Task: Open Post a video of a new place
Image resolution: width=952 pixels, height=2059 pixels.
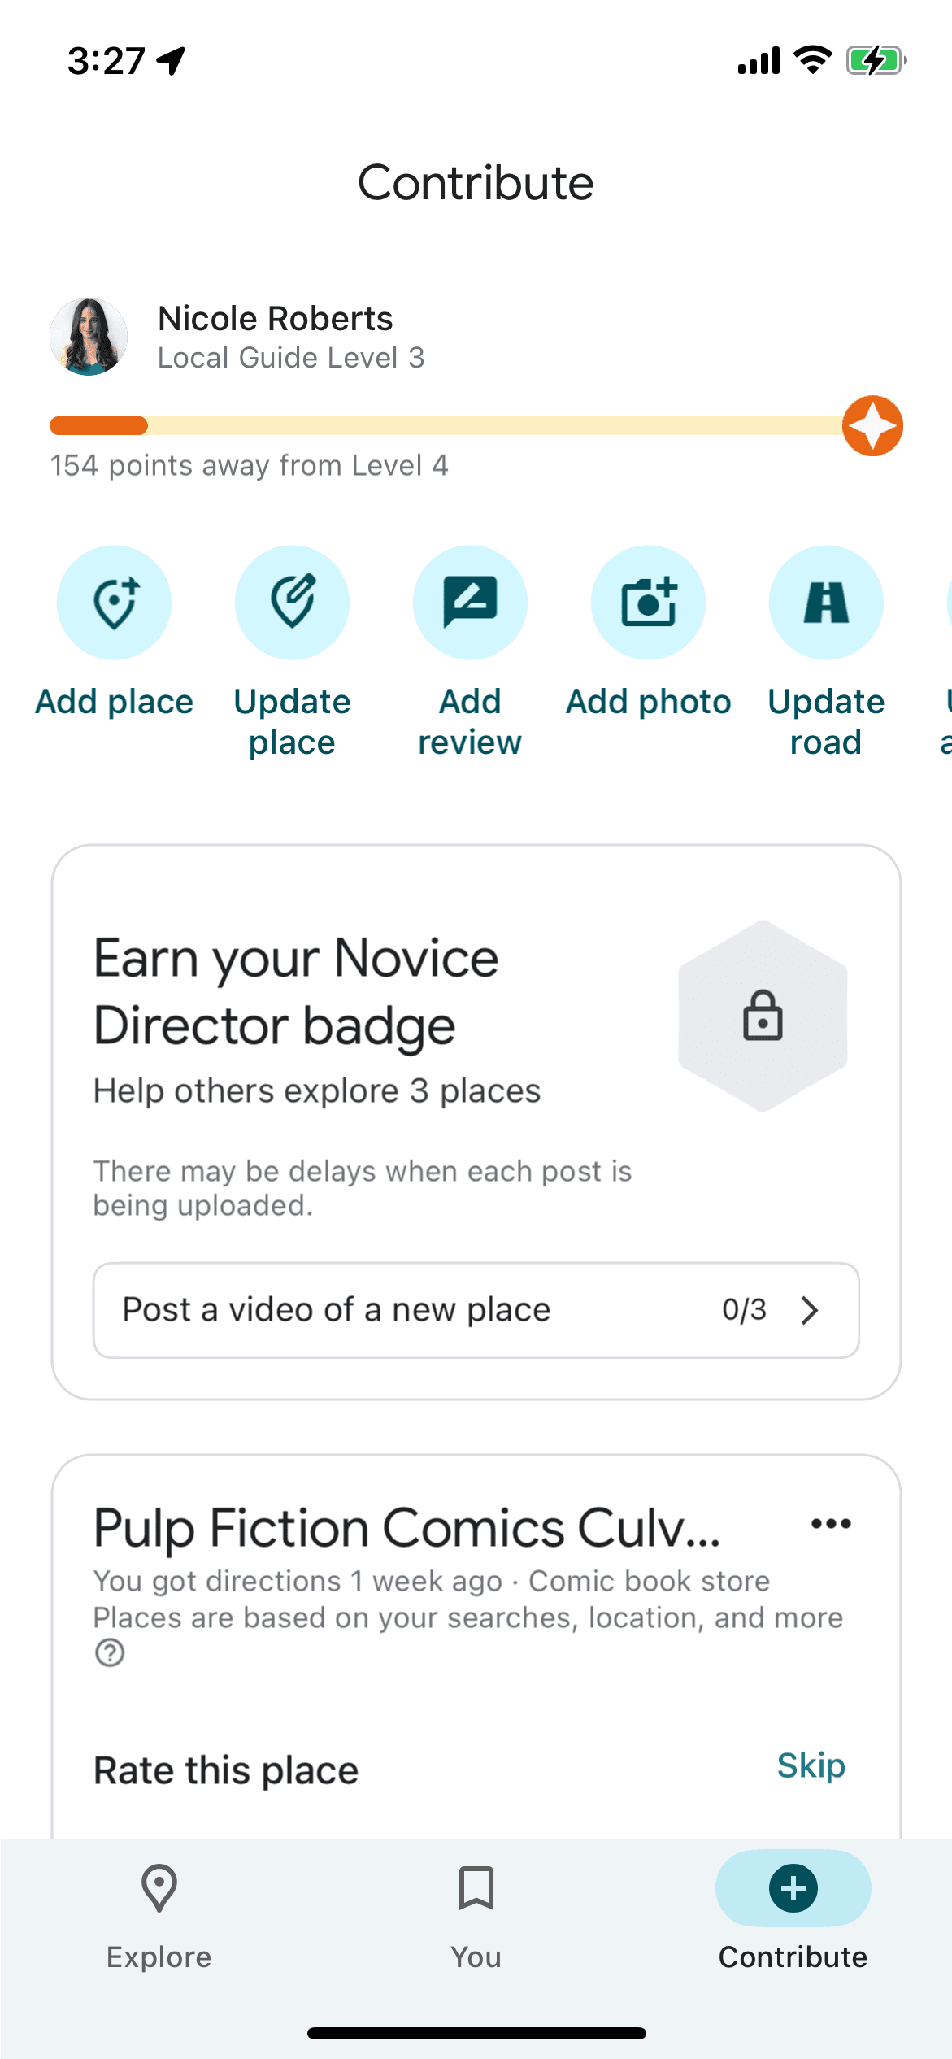Action: [337, 1310]
